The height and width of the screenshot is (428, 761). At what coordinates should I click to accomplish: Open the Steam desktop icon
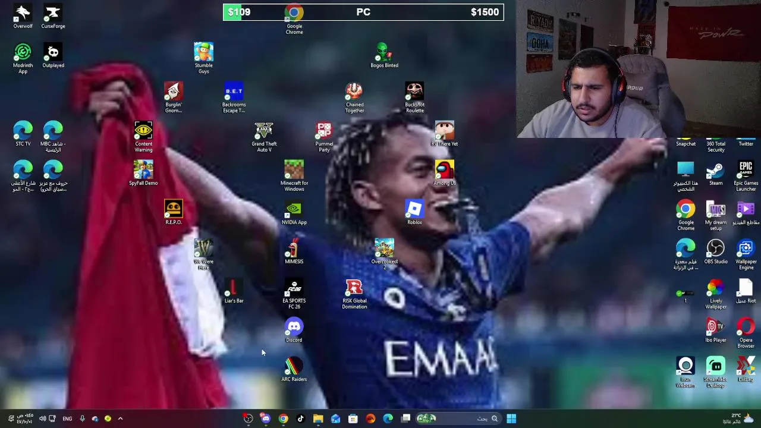pos(716,174)
